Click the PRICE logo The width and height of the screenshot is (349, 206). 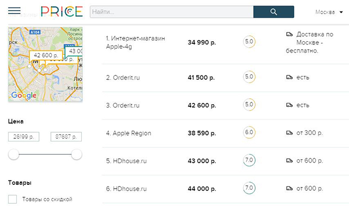pos(62,11)
